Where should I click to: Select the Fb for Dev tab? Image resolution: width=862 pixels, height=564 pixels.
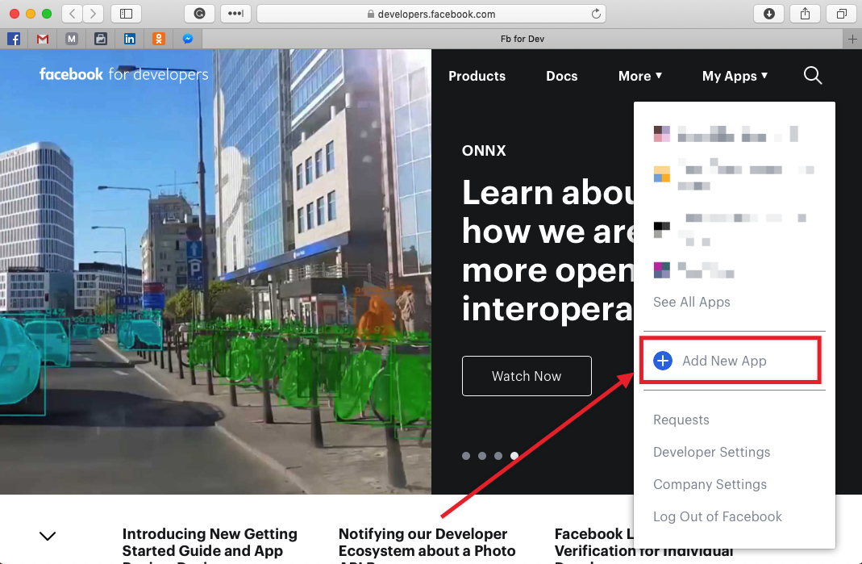coord(523,39)
